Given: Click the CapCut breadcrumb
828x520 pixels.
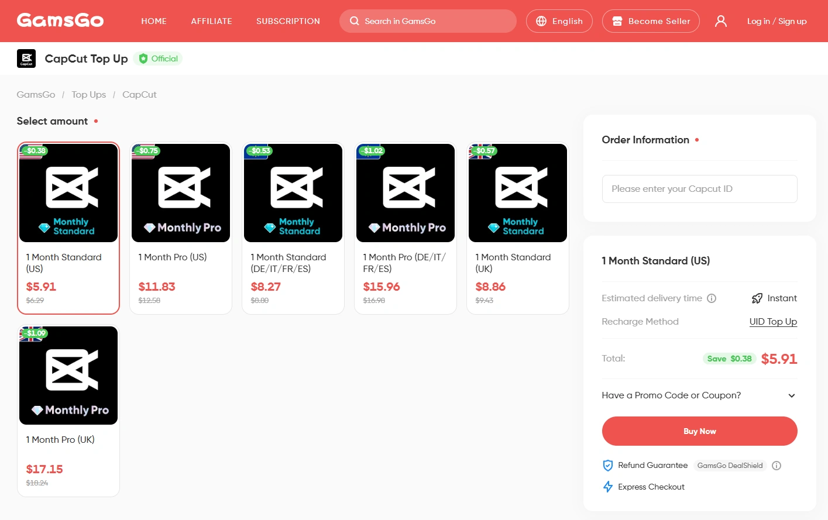Looking at the screenshot, I should [139, 95].
